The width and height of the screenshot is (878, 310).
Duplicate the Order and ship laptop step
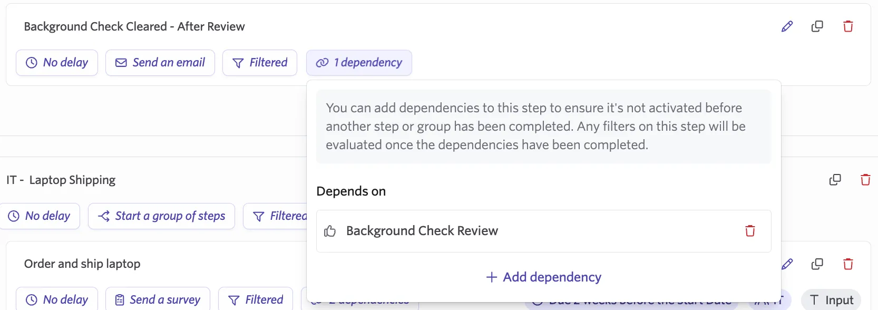[817, 264]
